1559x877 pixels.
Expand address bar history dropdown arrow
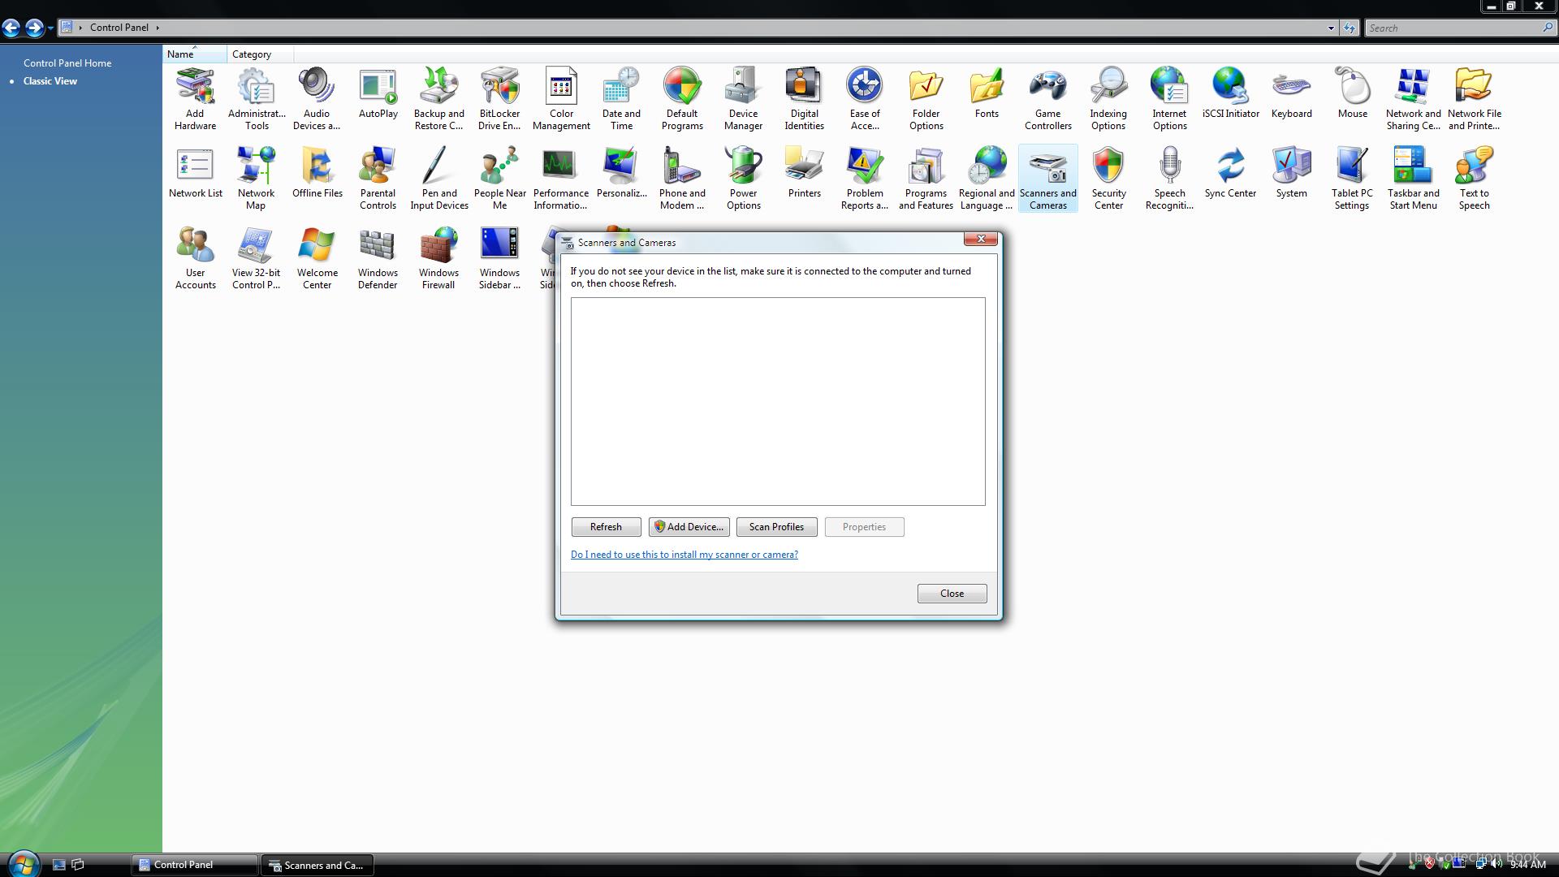[x=1331, y=28]
